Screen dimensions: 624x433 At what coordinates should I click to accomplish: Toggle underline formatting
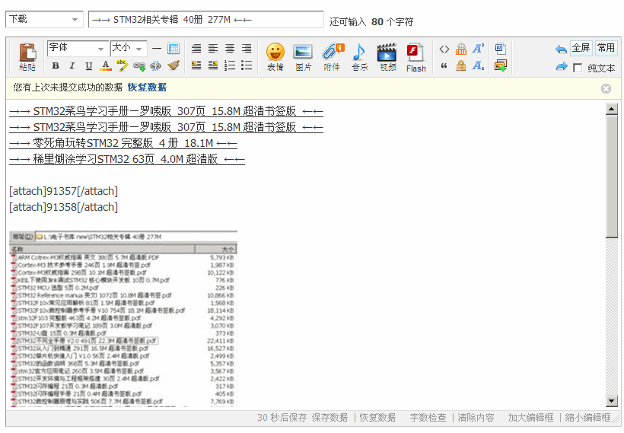(89, 65)
